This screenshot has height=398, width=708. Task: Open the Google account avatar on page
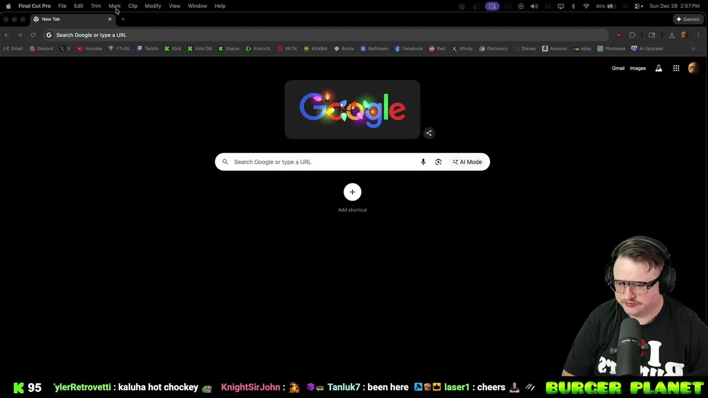[x=694, y=69]
